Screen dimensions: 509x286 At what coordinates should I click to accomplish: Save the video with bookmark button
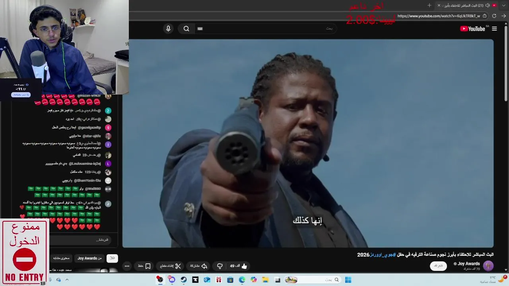click(144, 266)
